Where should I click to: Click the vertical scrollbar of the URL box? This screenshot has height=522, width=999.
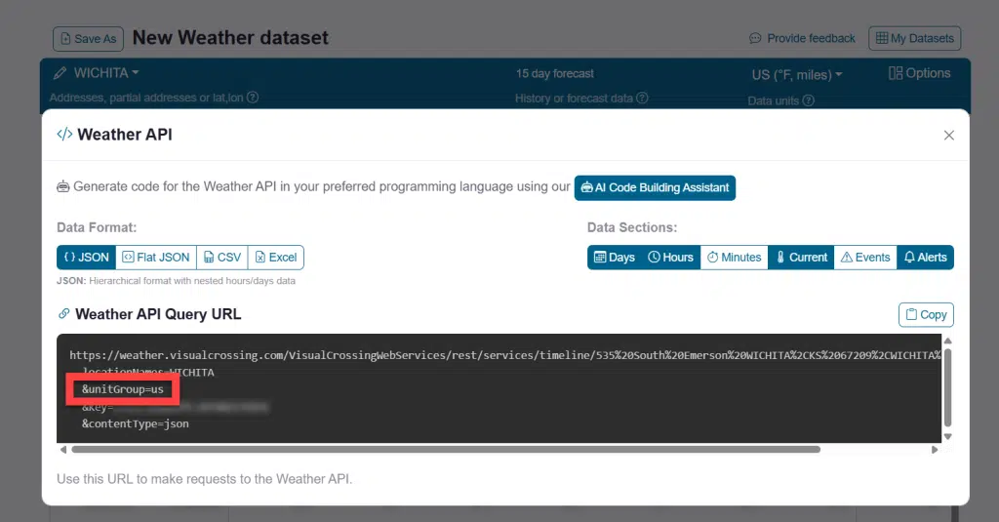(947, 387)
